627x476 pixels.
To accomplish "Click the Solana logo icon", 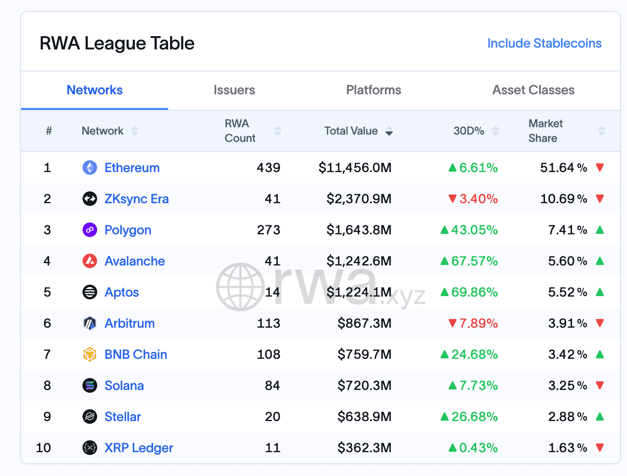I will (x=90, y=385).
